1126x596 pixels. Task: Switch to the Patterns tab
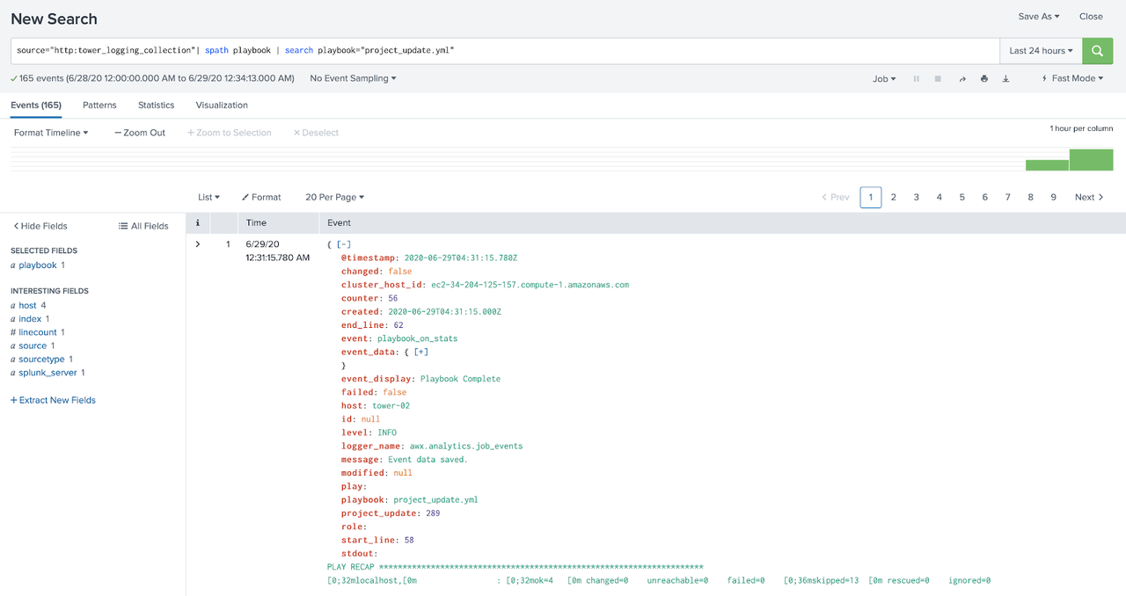(x=99, y=105)
